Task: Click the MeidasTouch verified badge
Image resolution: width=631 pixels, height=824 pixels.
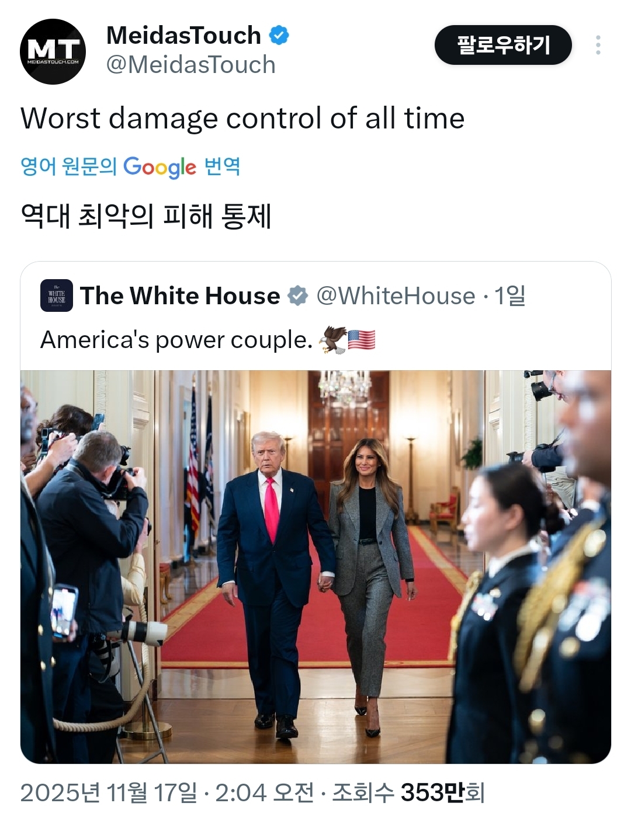Action: (x=279, y=36)
